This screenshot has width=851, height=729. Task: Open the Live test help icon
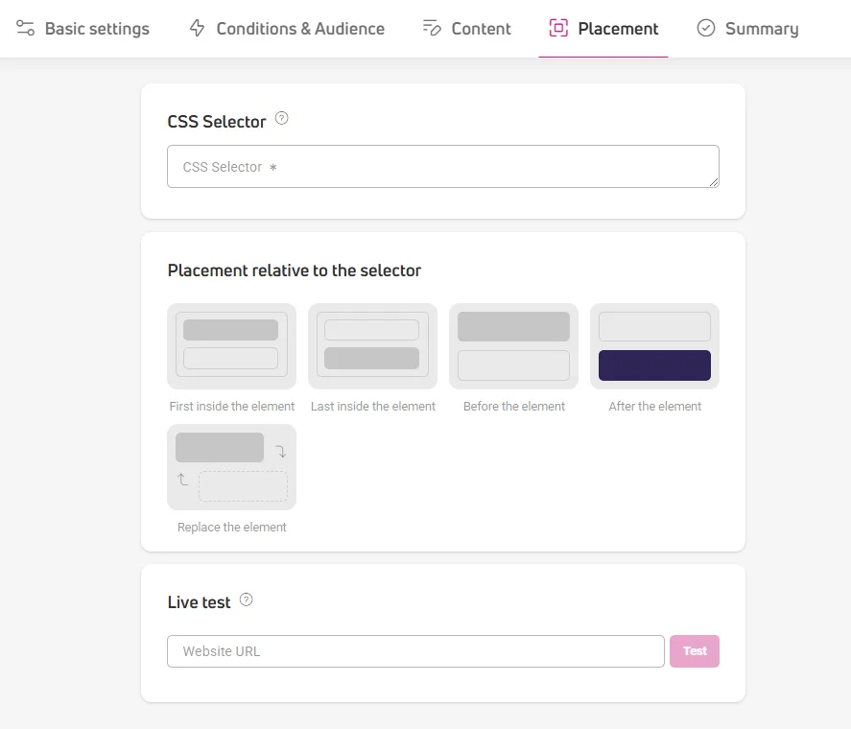click(247, 600)
